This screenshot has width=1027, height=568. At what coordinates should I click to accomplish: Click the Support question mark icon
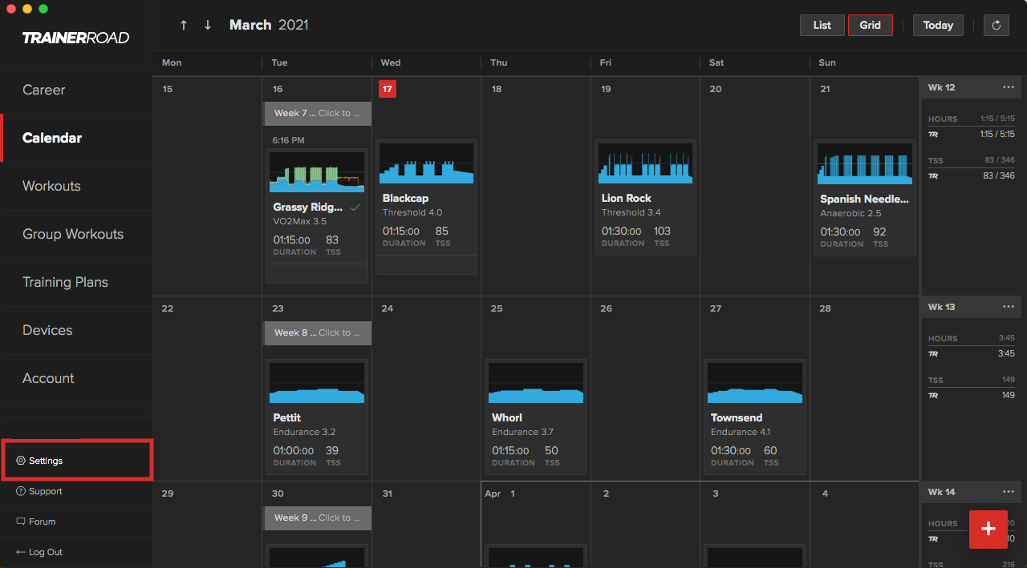pos(21,491)
